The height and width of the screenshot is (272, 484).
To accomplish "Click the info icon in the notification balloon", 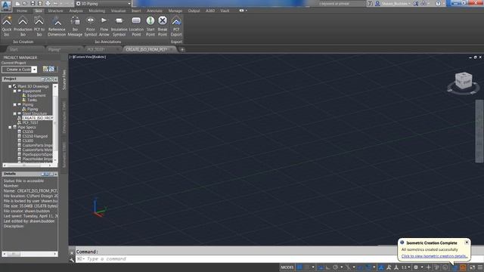I will 402,243.
